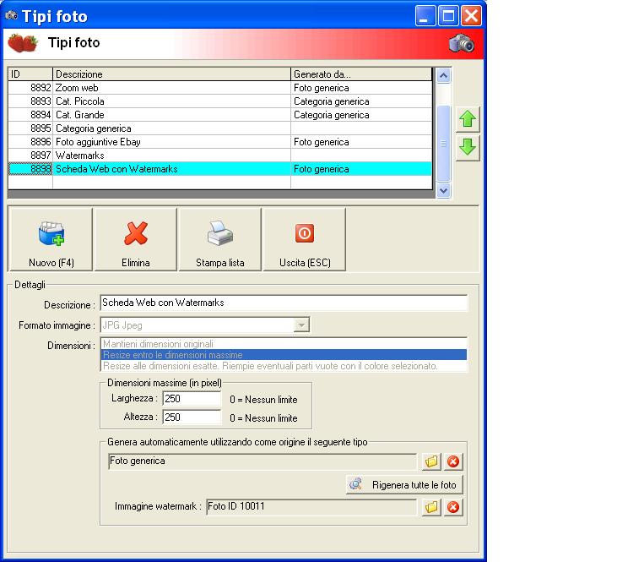Click the Descrizione column header
Viewport: 617px width, 562px height.
click(x=171, y=74)
